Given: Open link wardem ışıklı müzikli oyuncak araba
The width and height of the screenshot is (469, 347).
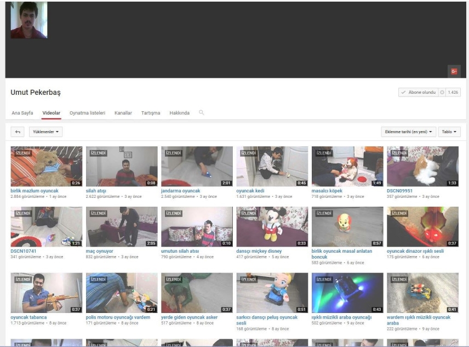Looking at the screenshot, I should point(419,320).
